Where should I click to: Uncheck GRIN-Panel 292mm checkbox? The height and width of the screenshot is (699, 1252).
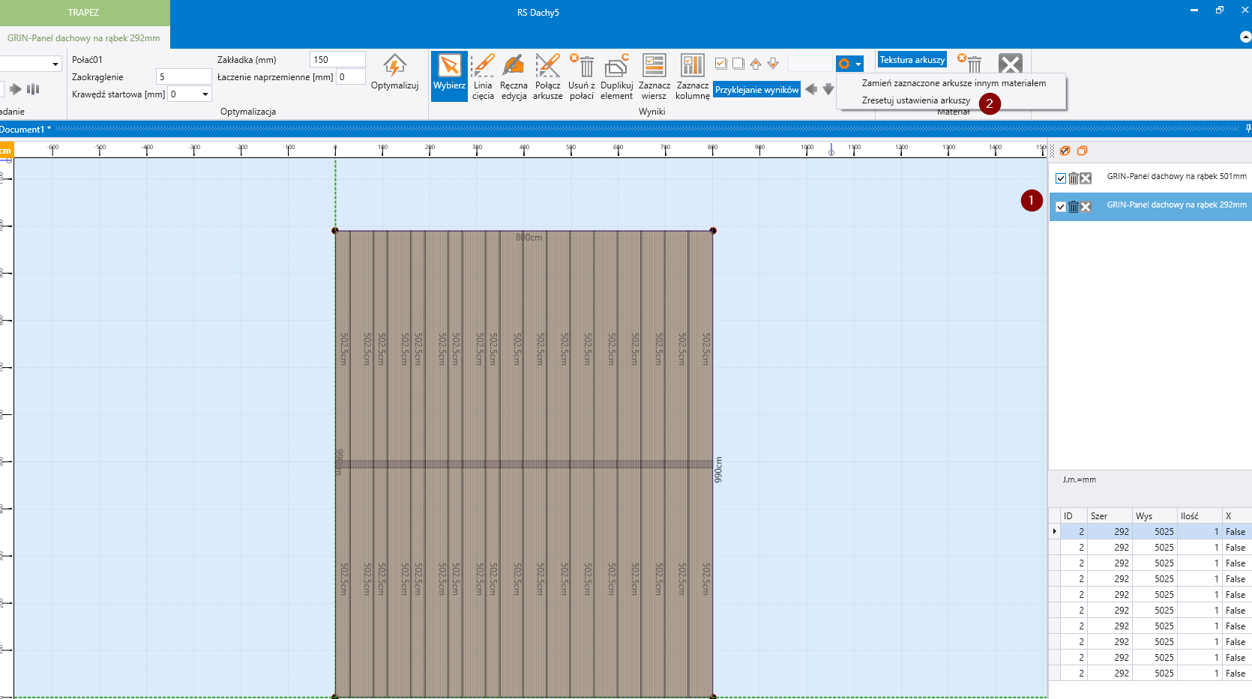1060,207
